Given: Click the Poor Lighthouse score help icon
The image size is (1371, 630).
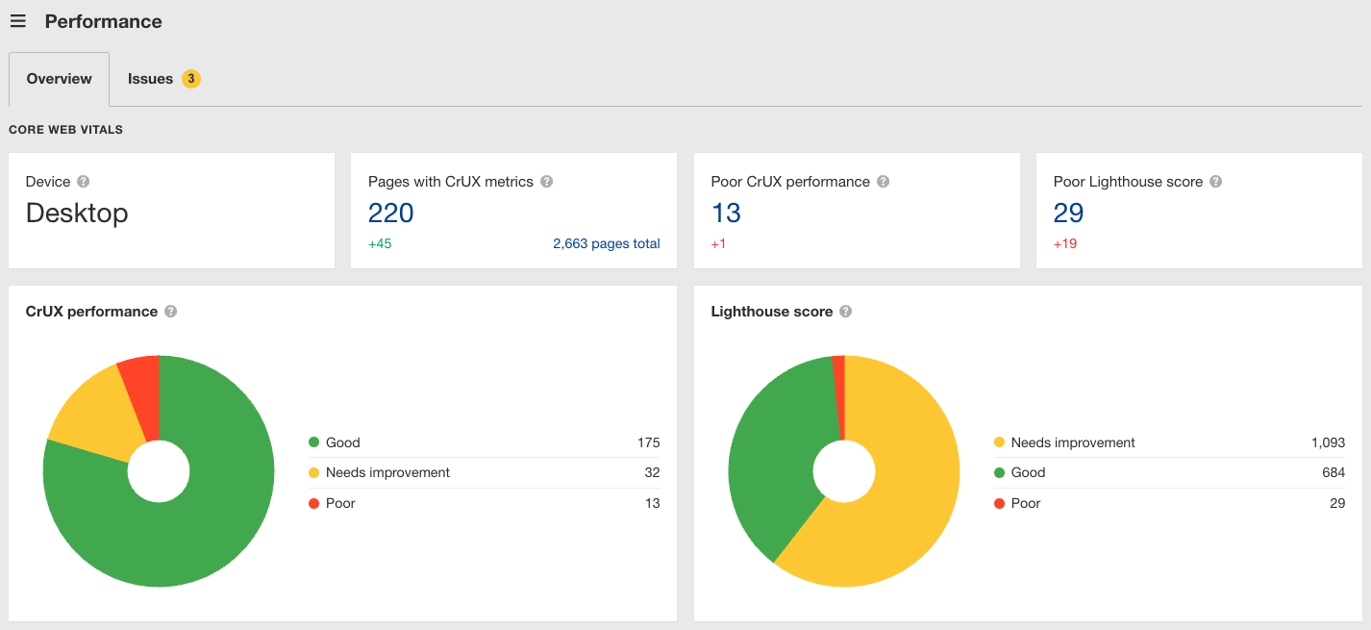Looking at the screenshot, I should coord(1216,181).
